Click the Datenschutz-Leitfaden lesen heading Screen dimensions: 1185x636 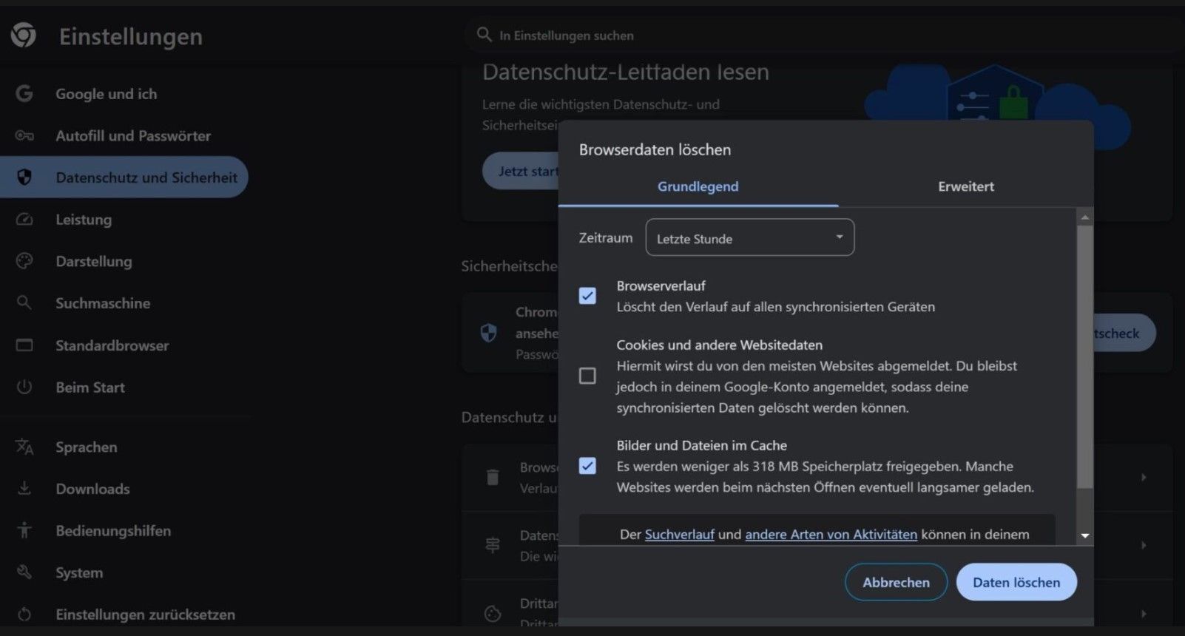(x=626, y=72)
